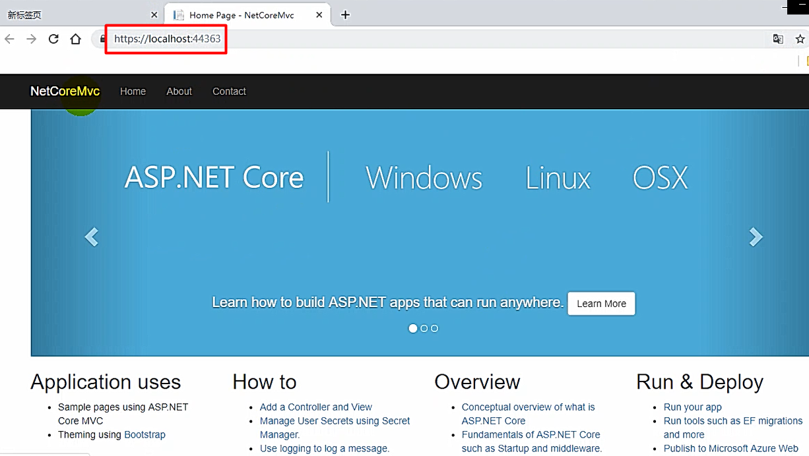Select the Home Page - NetCoreMvc tab
Viewport: 809px width, 456px height.
click(246, 14)
